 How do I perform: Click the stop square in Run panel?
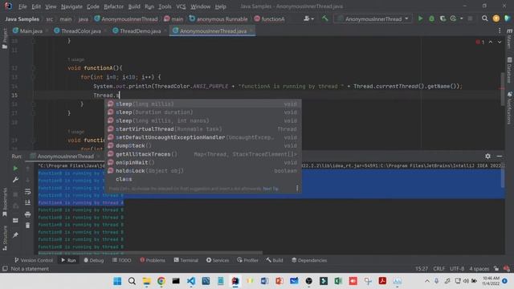pyautogui.click(x=15, y=194)
